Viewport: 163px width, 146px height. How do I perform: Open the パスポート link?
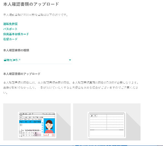pyautogui.click(x=10, y=29)
